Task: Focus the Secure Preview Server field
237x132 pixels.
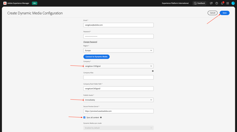Action: tap(118, 111)
